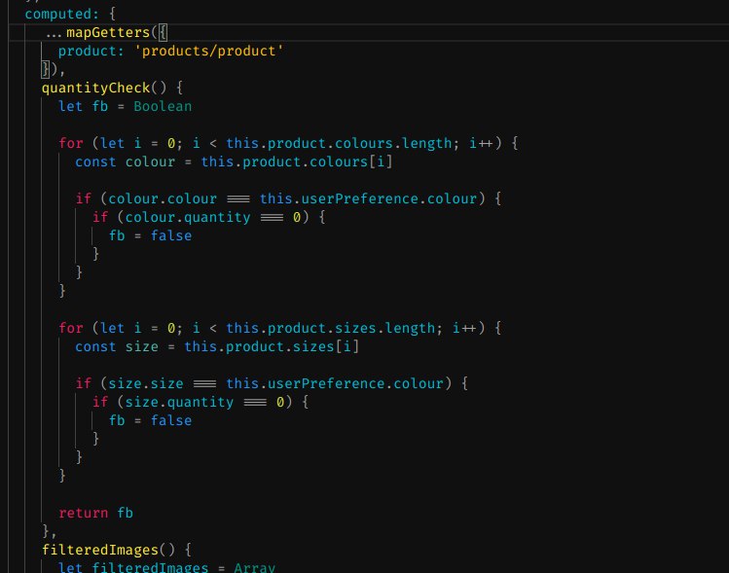This screenshot has height=573, width=729.
Task: Click the quantityCheck method name
Action: click(95, 88)
